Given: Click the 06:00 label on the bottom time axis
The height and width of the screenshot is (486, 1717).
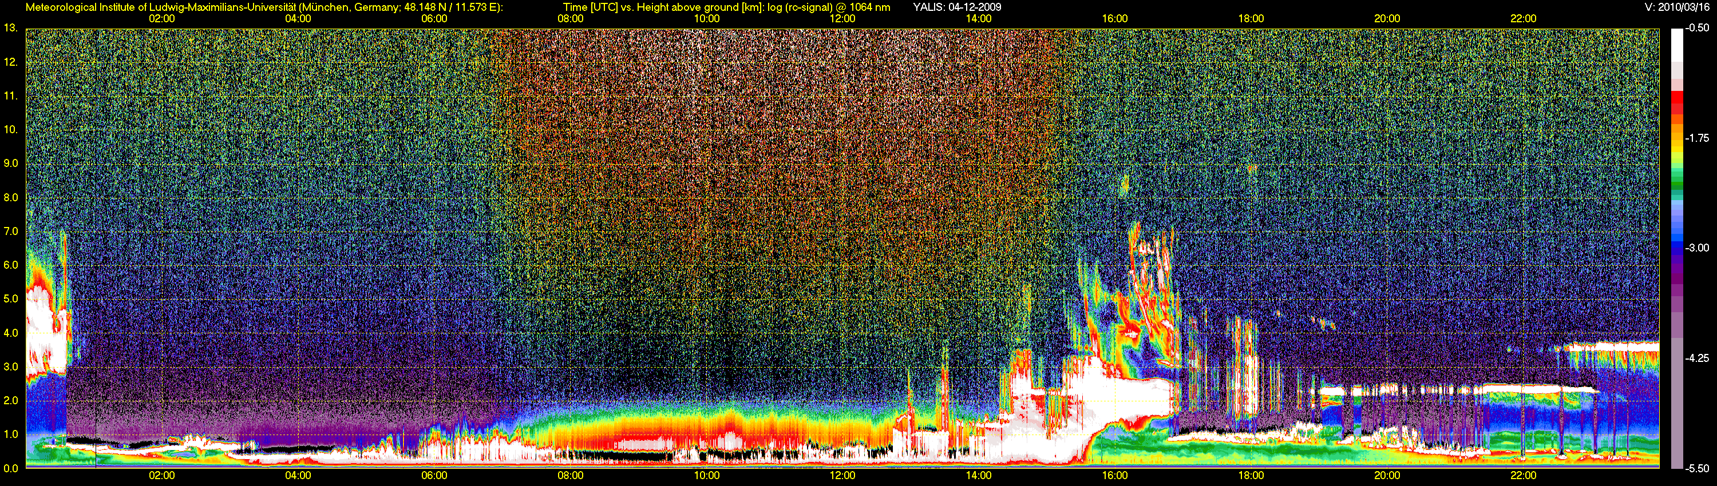Looking at the screenshot, I should (x=434, y=476).
